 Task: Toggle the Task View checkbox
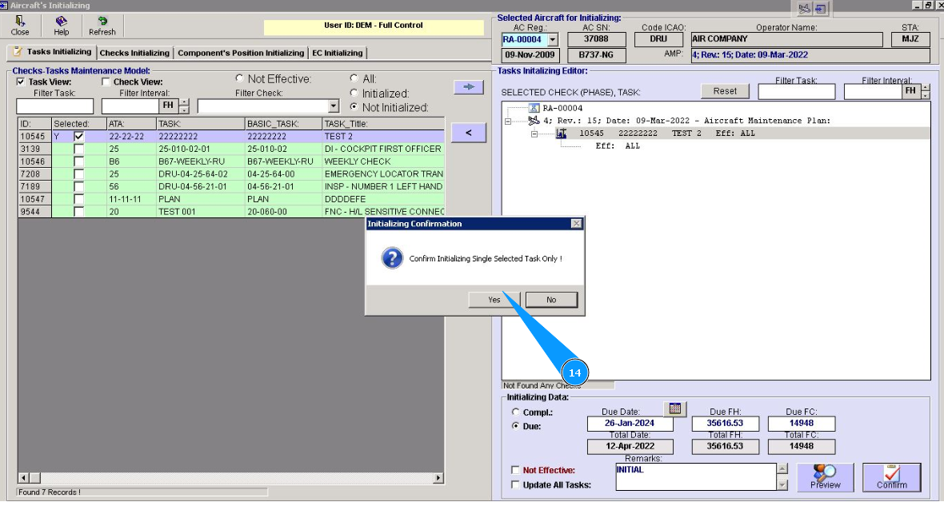tap(21, 82)
